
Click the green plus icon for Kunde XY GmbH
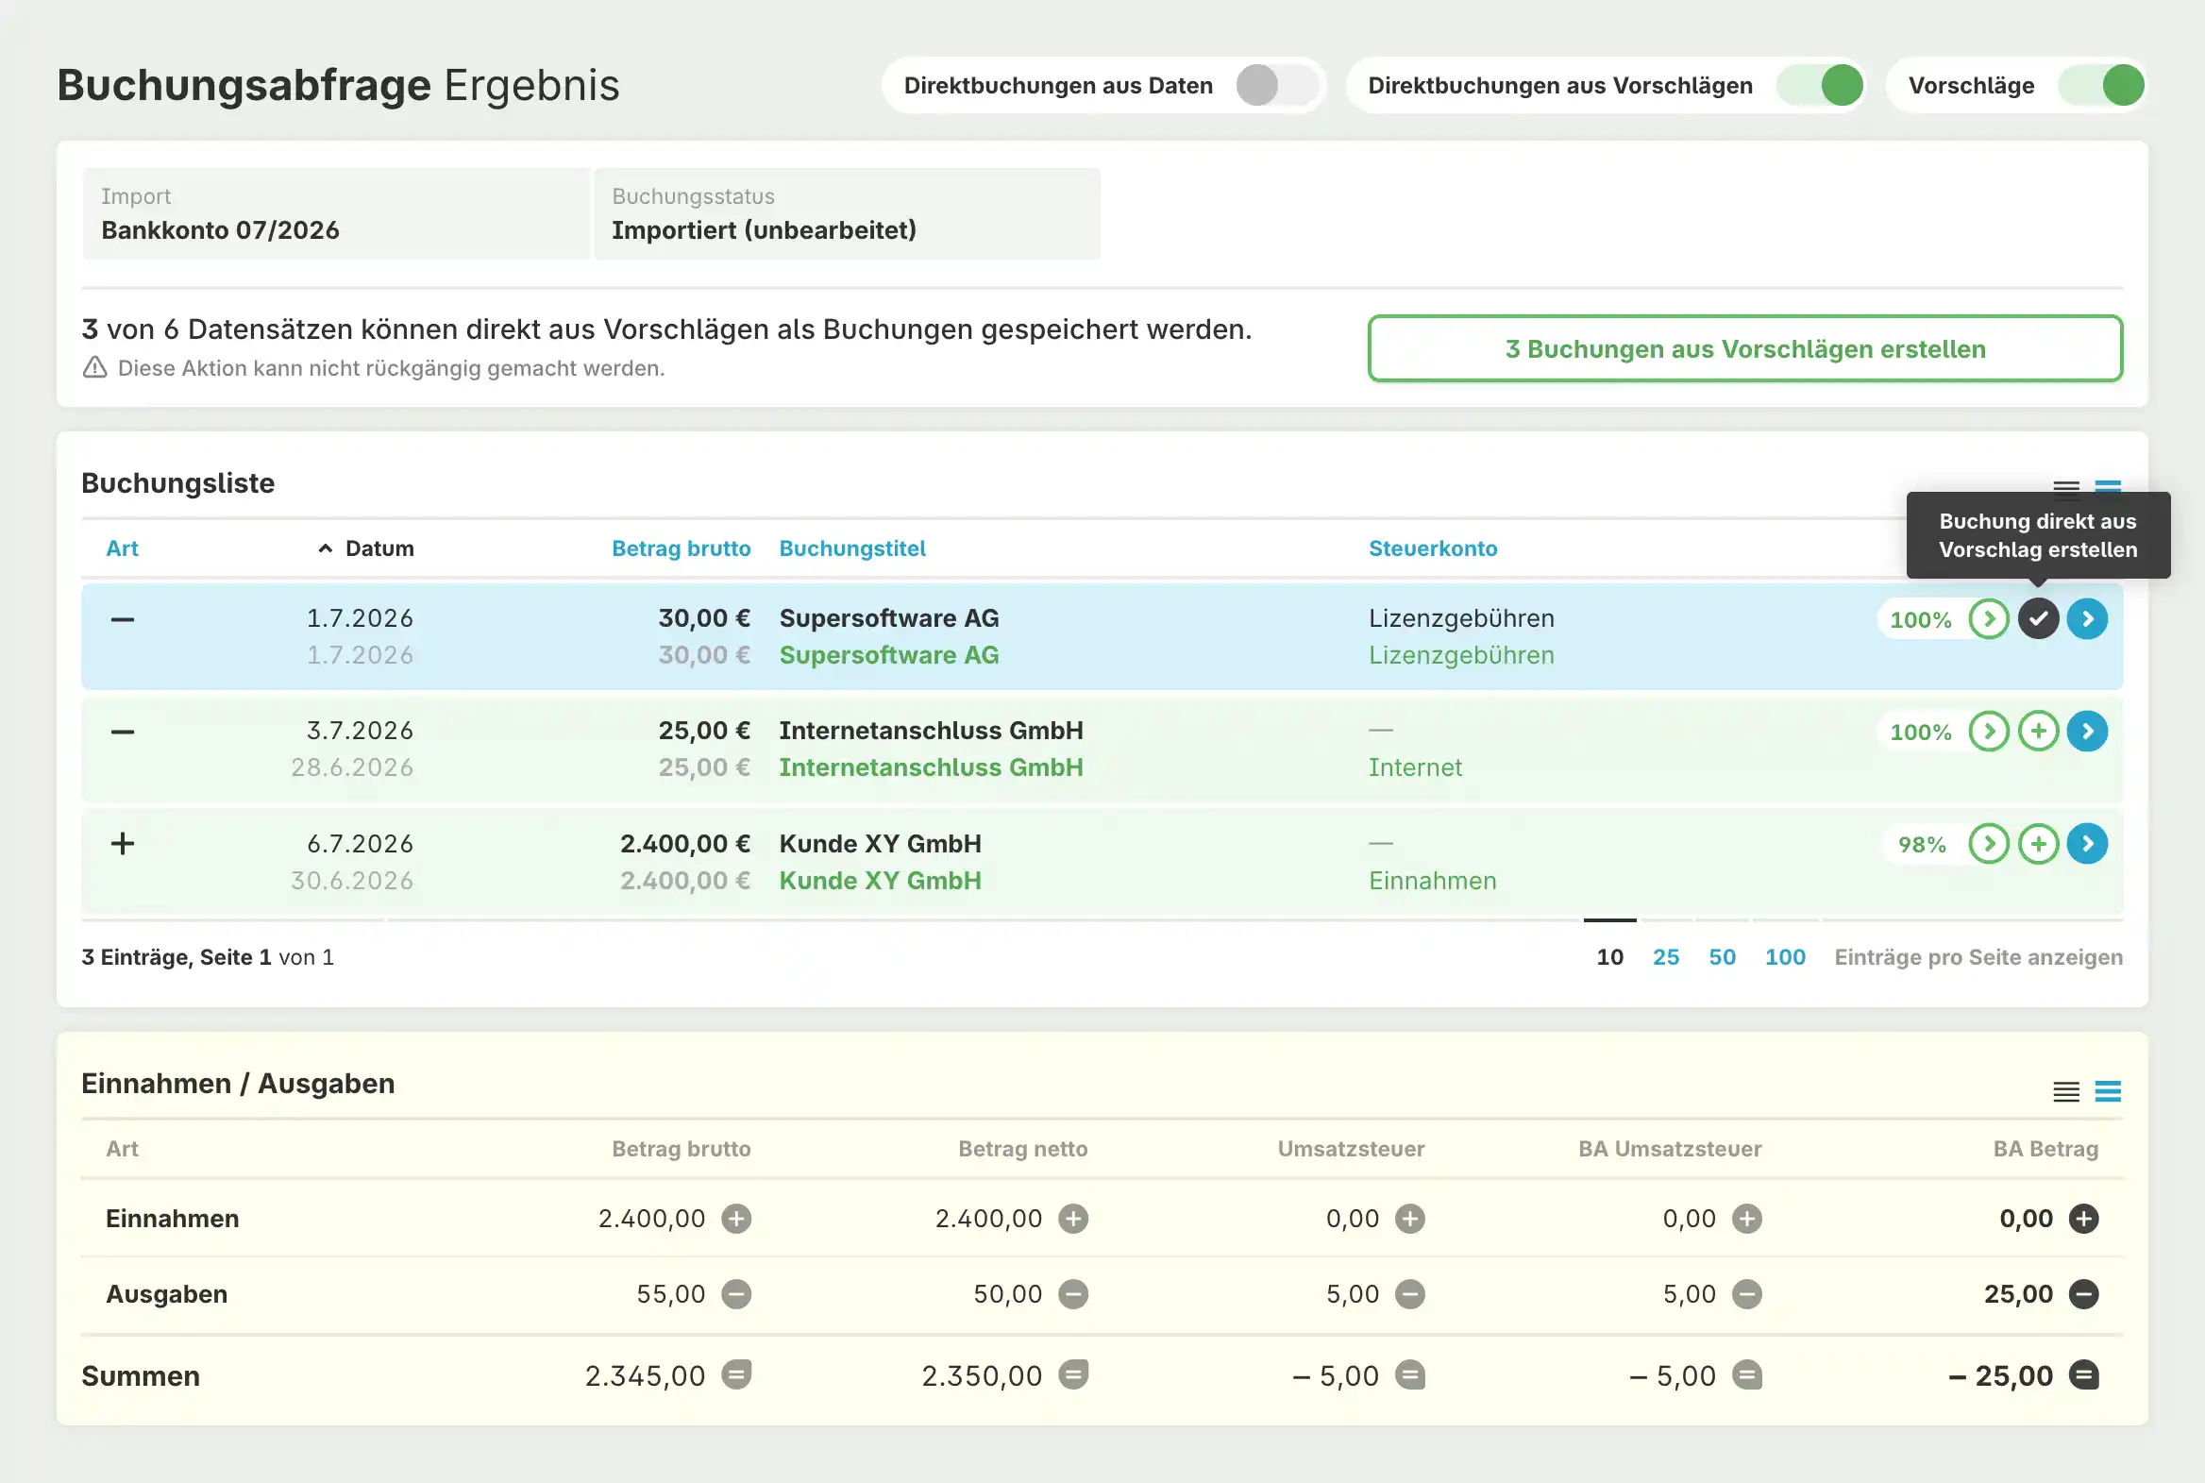coord(2038,844)
